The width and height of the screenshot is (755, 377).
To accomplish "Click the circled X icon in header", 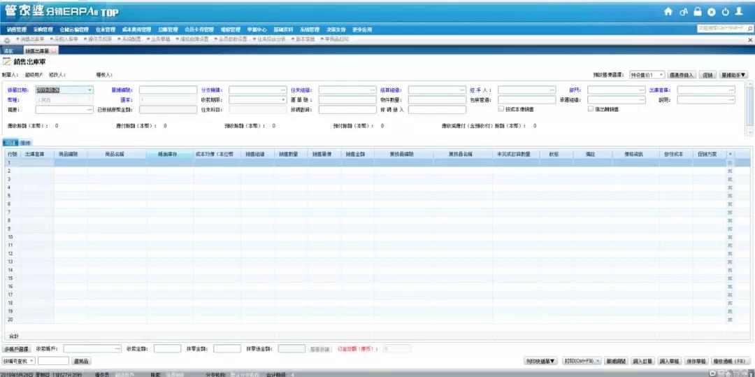I will coord(712,12).
